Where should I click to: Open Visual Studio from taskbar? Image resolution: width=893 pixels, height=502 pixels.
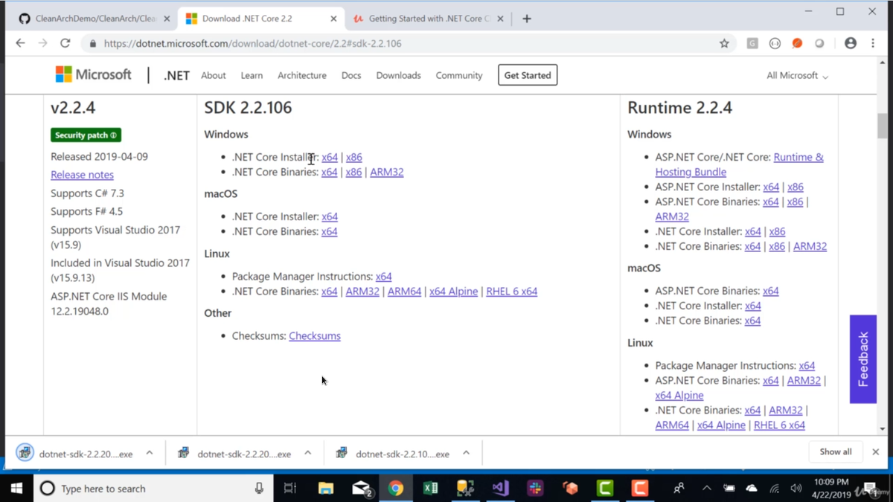click(500, 489)
